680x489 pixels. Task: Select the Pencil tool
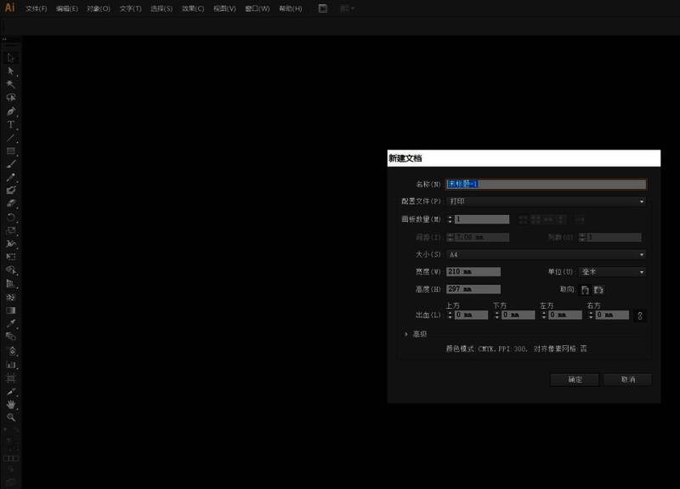pyautogui.click(x=11, y=177)
